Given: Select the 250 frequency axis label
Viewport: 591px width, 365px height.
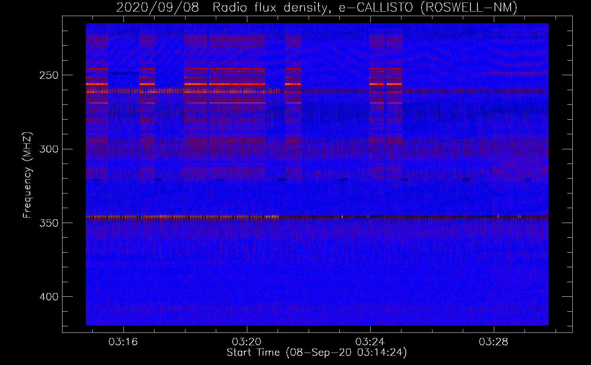Looking at the screenshot, I should 49,75.
